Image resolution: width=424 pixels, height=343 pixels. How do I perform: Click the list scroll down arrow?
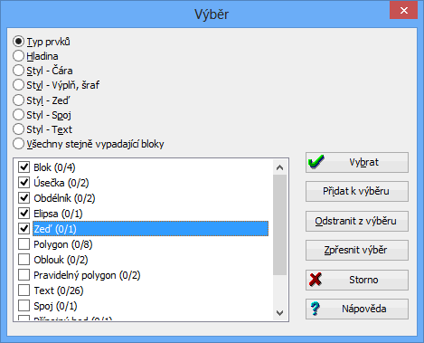(279, 313)
